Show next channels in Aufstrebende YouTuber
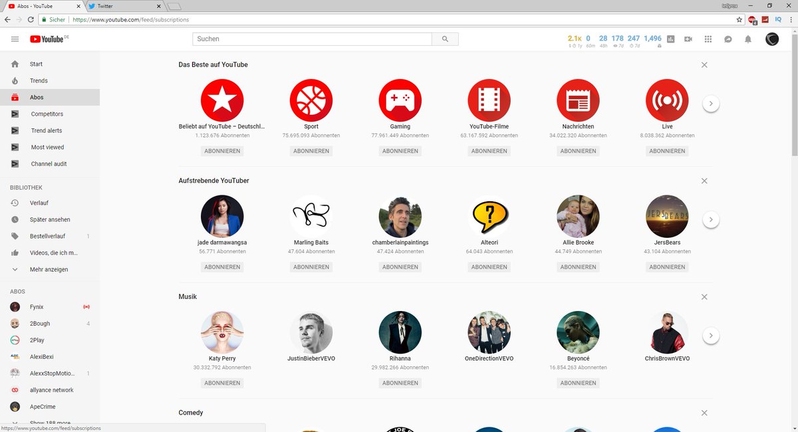The width and height of the screenshot is (798, 432). point(711,219)
